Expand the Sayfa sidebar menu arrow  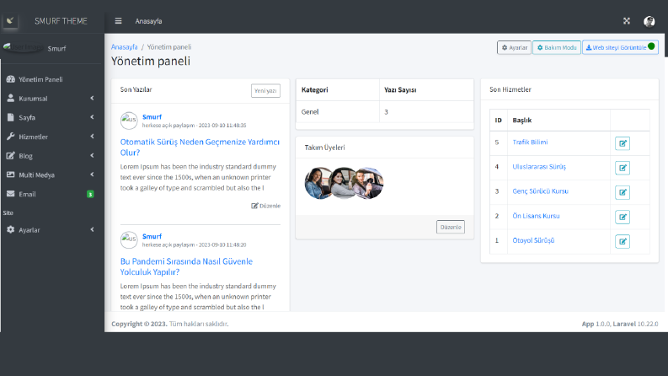(92, 117)
